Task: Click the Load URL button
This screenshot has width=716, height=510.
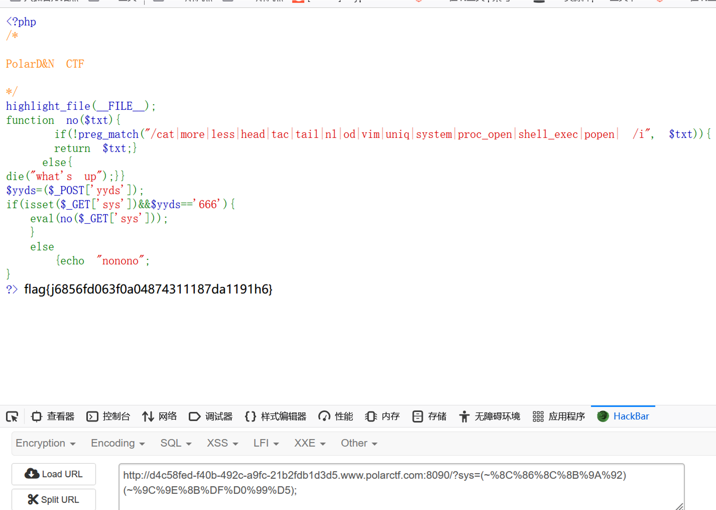Action: 54,474
